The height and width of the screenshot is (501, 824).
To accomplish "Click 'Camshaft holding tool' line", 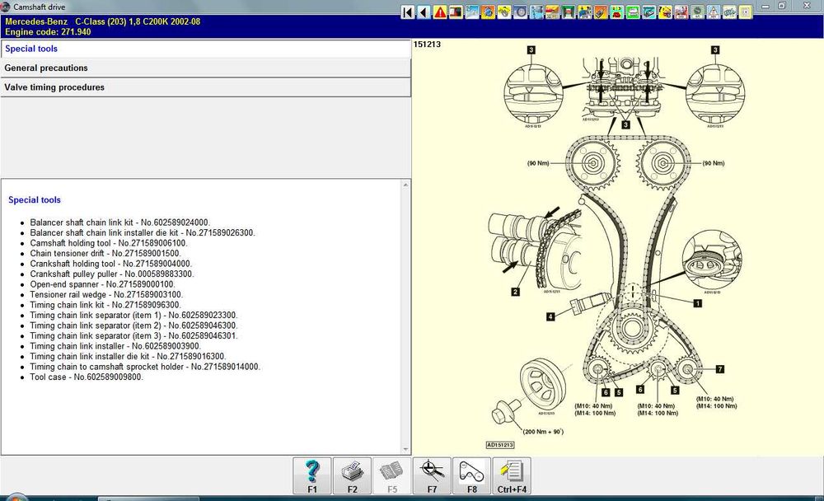I will [108, 243].
